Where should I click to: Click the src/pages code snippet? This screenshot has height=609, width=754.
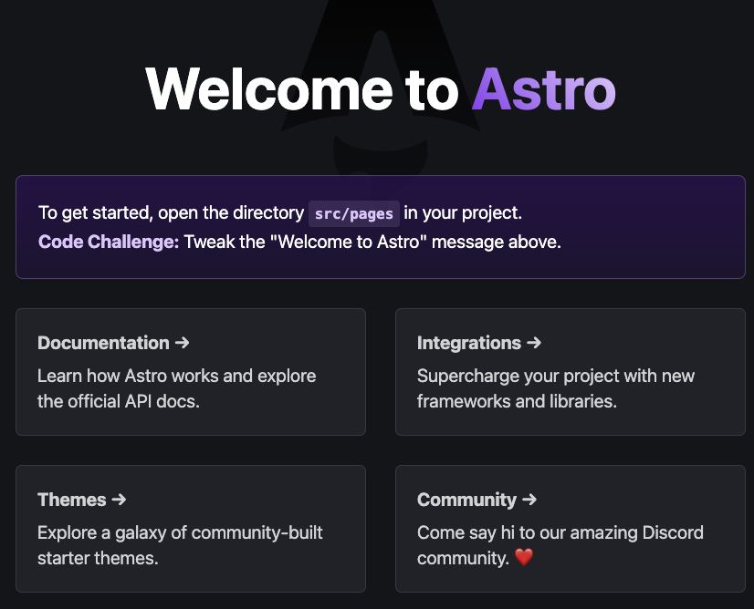pos(353,213)
